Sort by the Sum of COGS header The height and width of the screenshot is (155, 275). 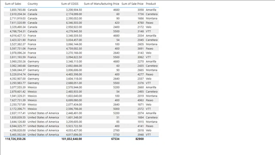(x=70, y=4)
